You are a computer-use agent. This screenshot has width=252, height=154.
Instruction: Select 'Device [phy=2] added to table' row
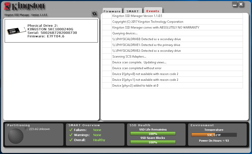[172, 85]
